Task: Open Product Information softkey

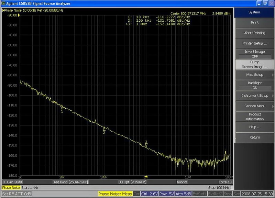Action: tap(255, 117)
